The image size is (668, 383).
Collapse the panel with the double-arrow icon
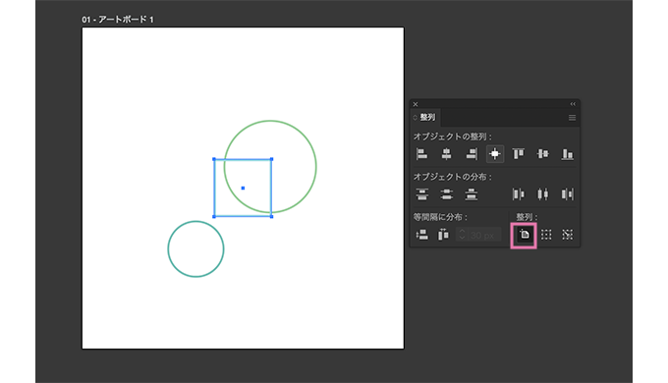(573, 104)
